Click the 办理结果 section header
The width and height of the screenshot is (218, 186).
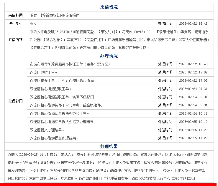tap(109, 146)
